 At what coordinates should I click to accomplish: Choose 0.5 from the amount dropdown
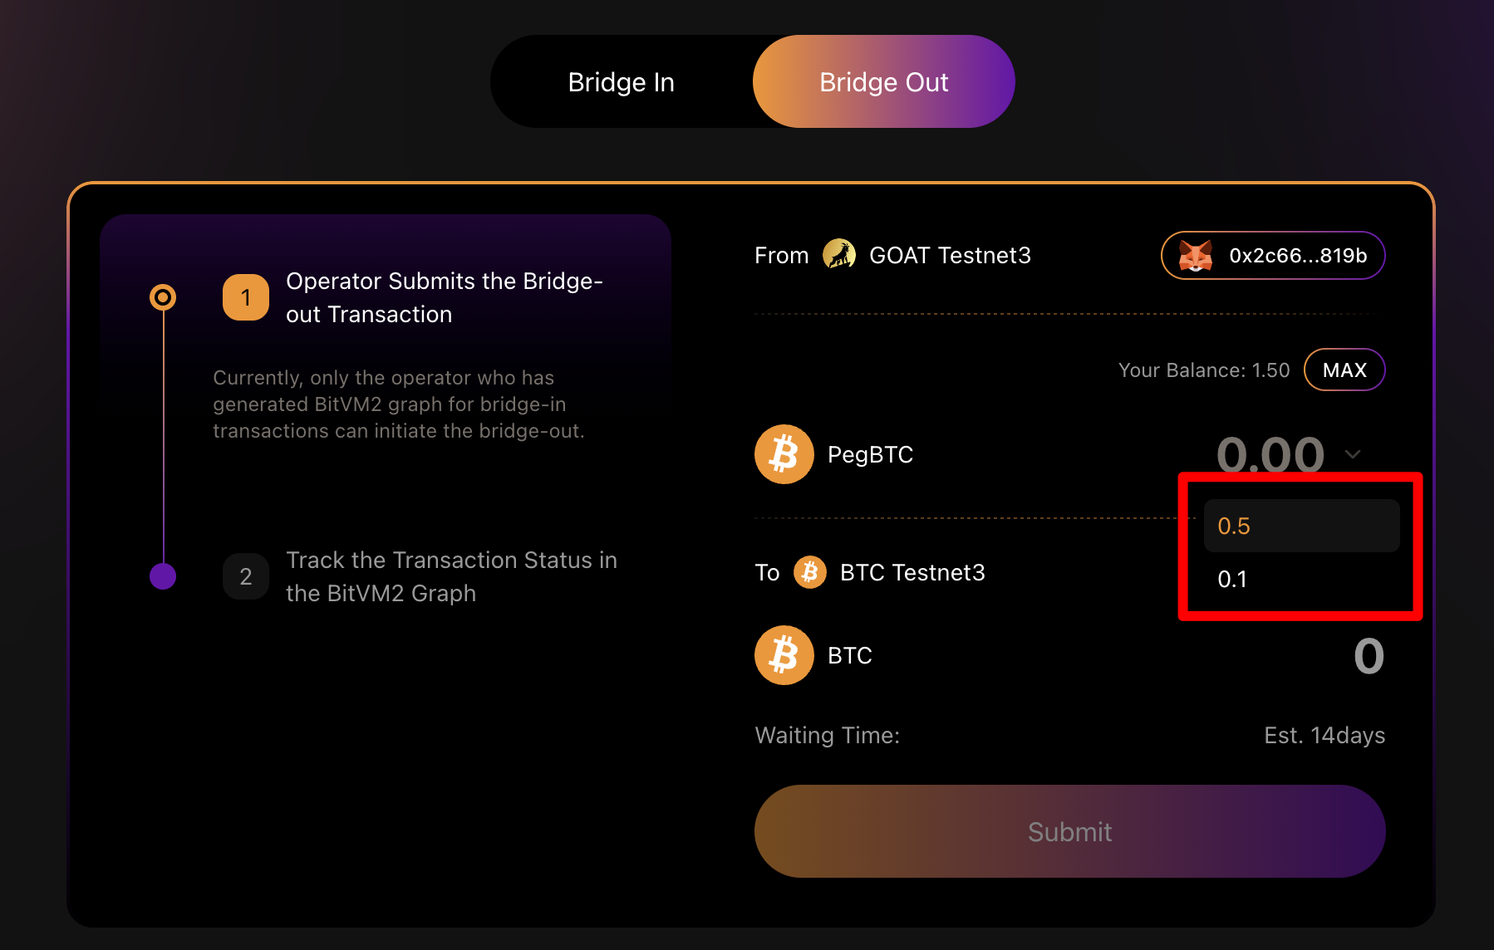pyautogui.click(x=1302, y=526)
